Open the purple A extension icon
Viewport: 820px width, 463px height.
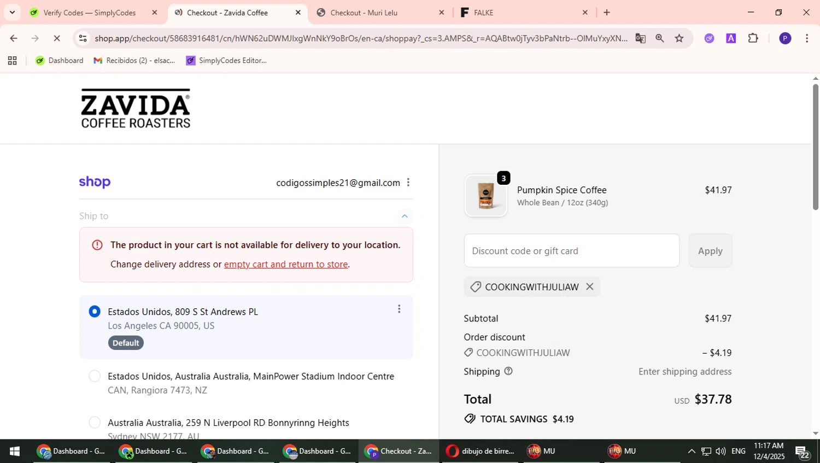click(x=731, y=38)
